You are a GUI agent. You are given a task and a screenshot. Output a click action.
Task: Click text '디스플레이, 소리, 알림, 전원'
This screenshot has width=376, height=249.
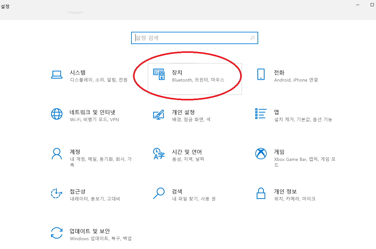[99, 80]
